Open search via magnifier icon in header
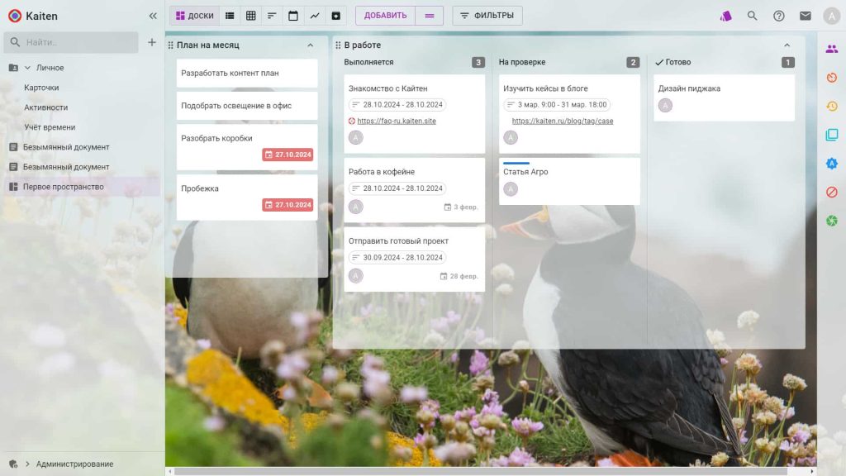 click(x=752, y=16)
